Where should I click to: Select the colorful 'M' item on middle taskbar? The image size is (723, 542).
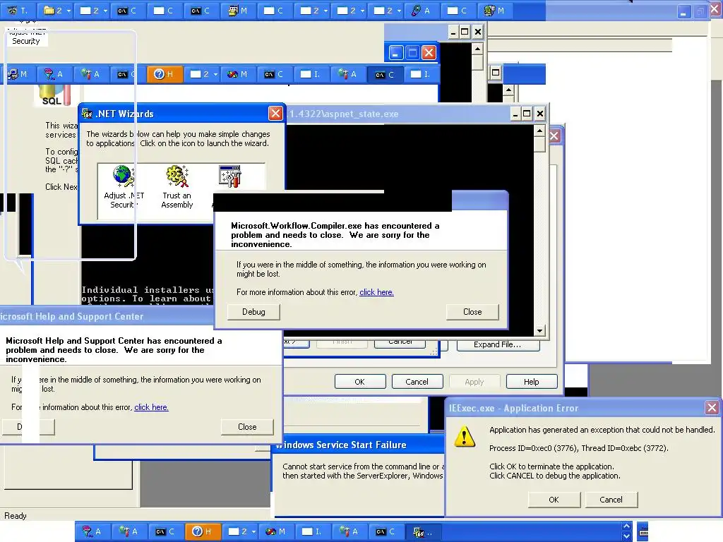click(x=237, y=74)
